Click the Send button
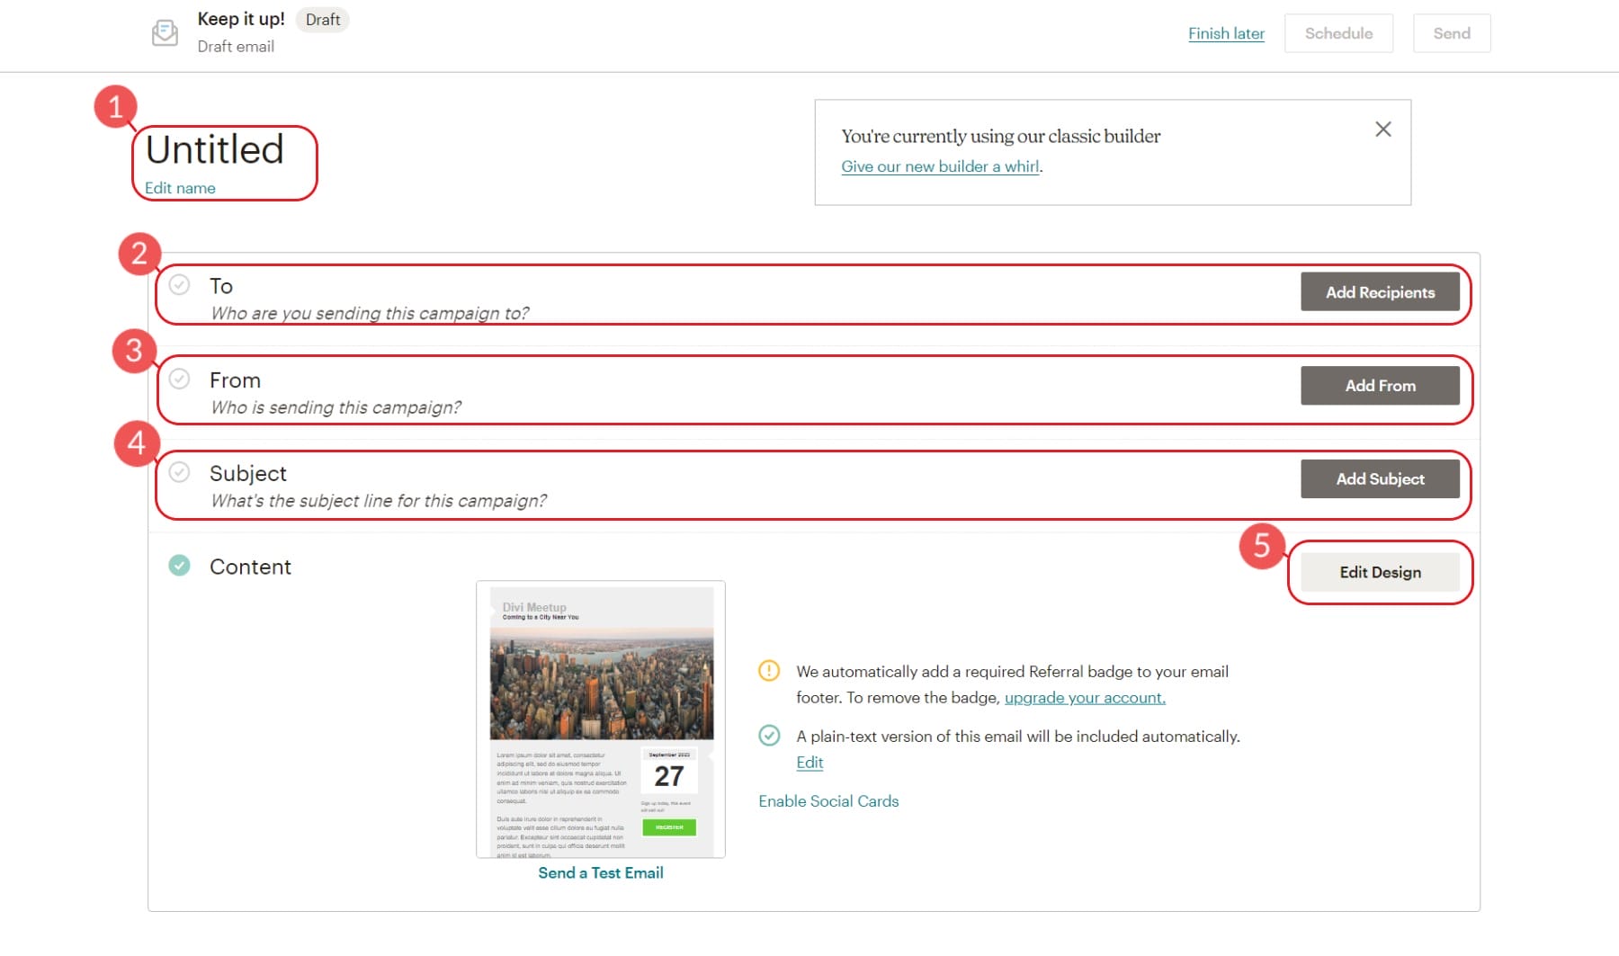1619x956 pixels. tap(1451, 32)
